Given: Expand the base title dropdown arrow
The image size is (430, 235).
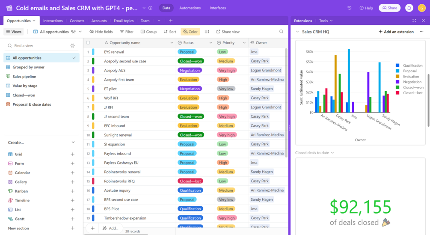Looking at the screenshot, I should [144, 8].
